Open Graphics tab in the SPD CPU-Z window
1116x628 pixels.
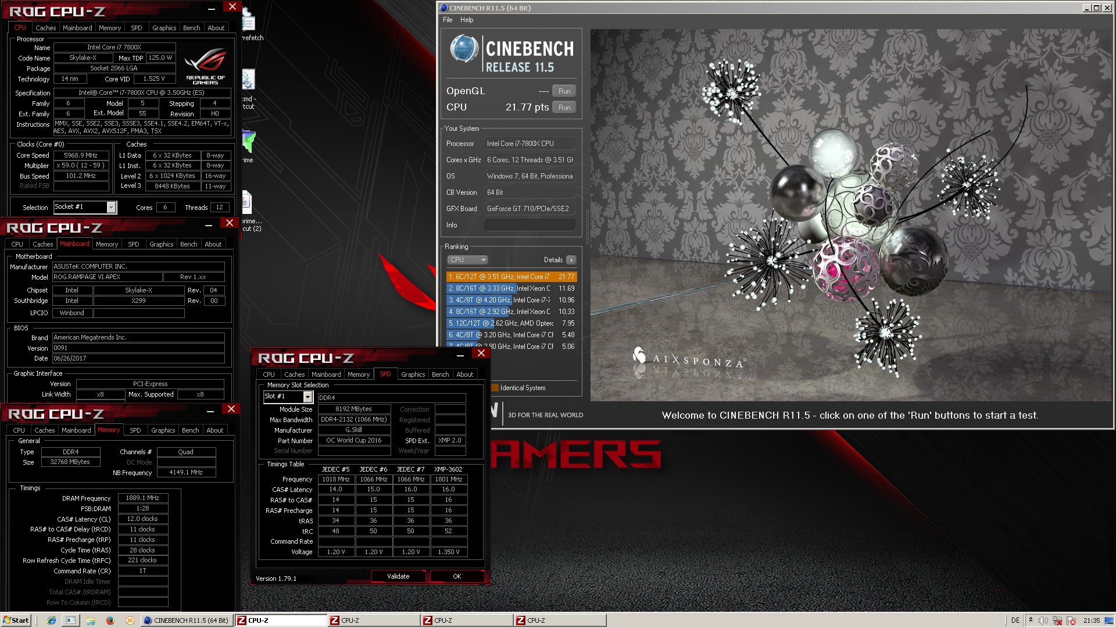point(413,374)
